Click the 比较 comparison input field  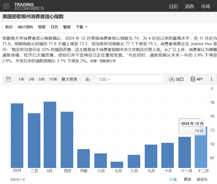click(130, 79)
